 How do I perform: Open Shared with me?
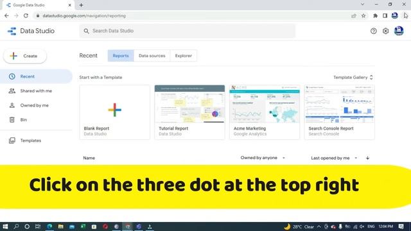pyautogui.click(x=36, y=91)
